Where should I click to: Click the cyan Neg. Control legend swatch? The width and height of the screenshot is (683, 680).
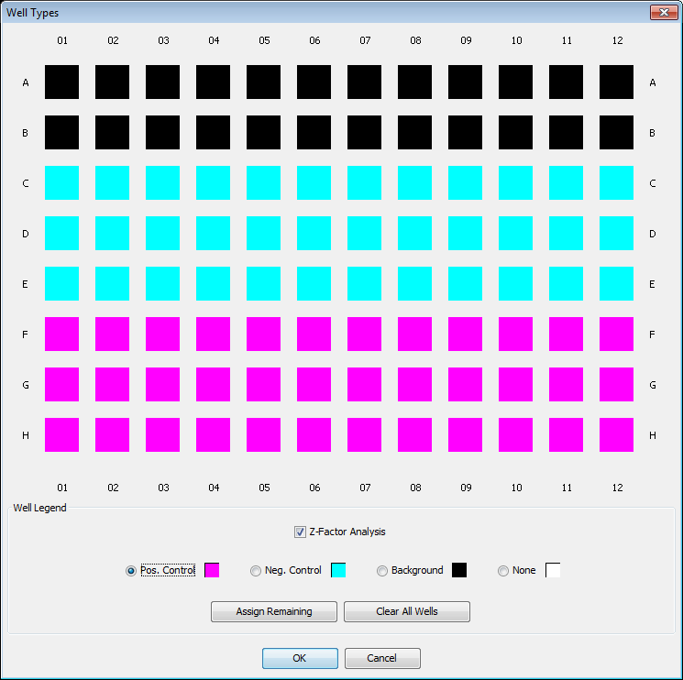click(x=338, y=570)
